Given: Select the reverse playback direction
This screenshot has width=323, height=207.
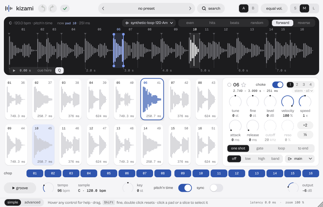Looking at the screenshot, I should (x=304, y=23).
